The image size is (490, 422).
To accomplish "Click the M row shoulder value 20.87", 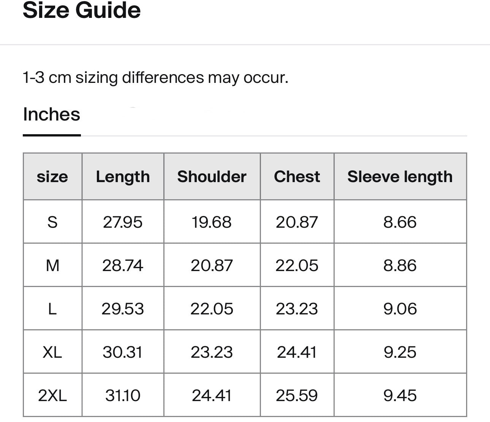I will tap(212, 265).
